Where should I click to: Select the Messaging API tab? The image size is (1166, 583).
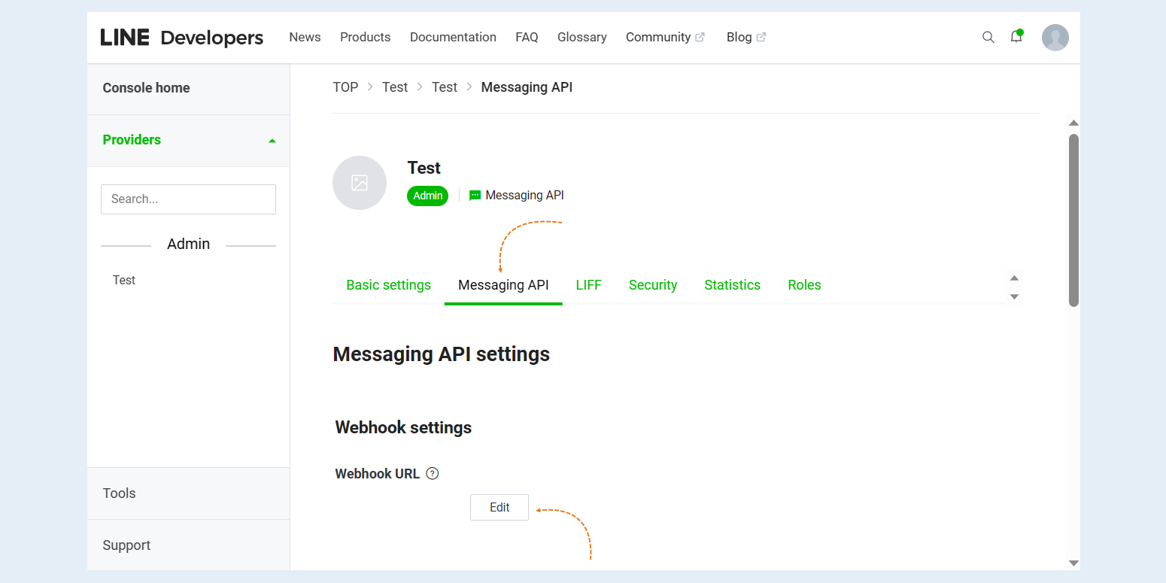[x=503, y=285]
